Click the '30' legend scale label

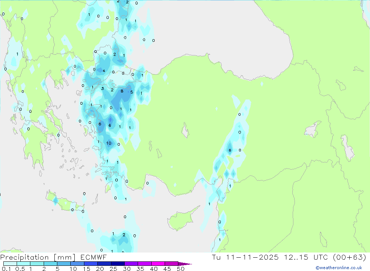click(x=127, y=269)
